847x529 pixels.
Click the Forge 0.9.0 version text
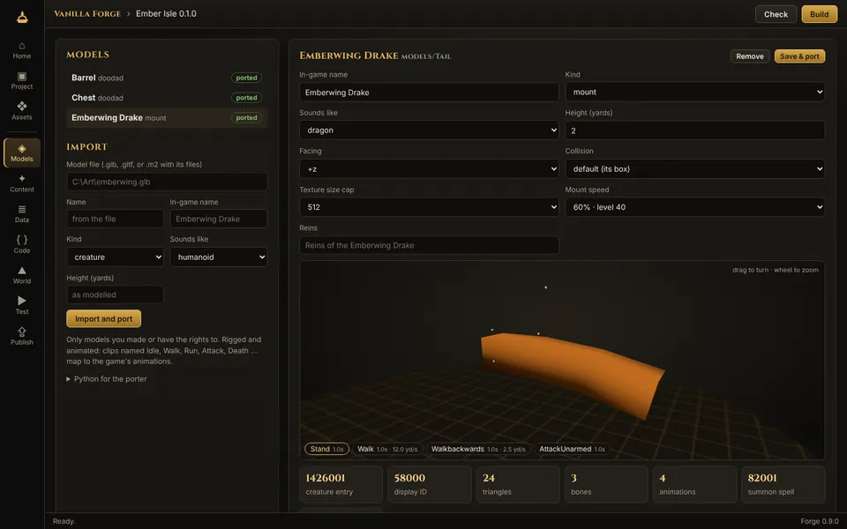820,521
